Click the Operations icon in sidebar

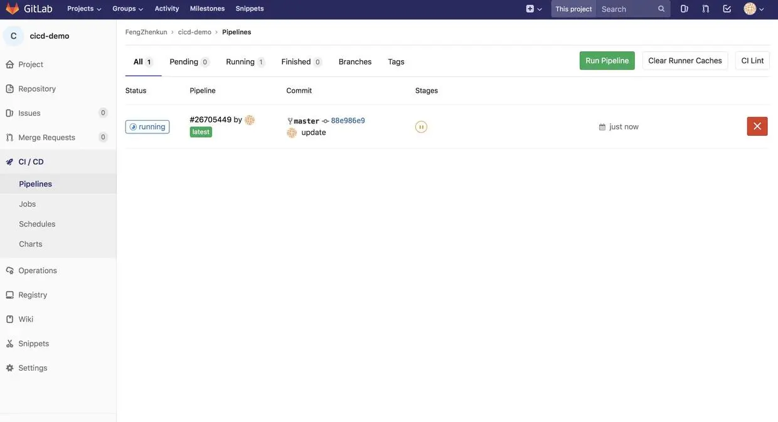(9, 270)
